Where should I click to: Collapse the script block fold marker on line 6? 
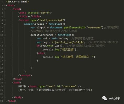click(x=5, y=20)
